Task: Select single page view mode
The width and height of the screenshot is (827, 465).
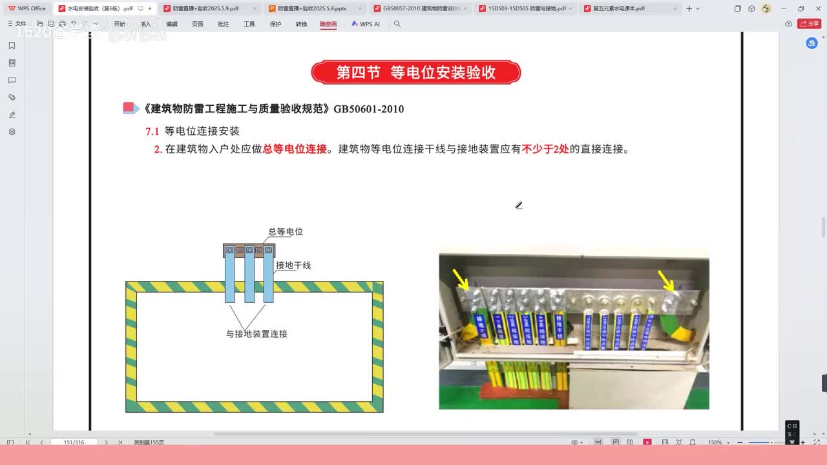Action: tap(616, 442)
